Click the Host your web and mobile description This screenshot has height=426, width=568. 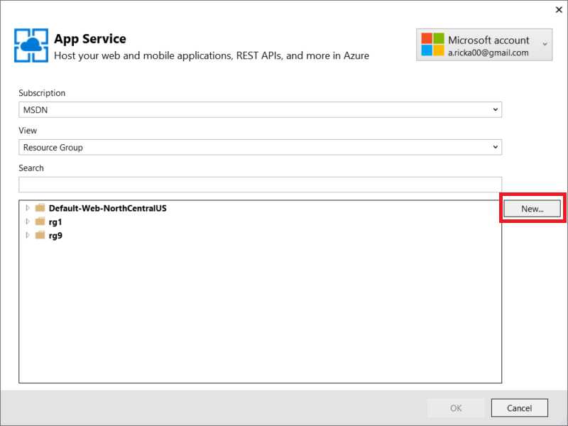point(212,56)
